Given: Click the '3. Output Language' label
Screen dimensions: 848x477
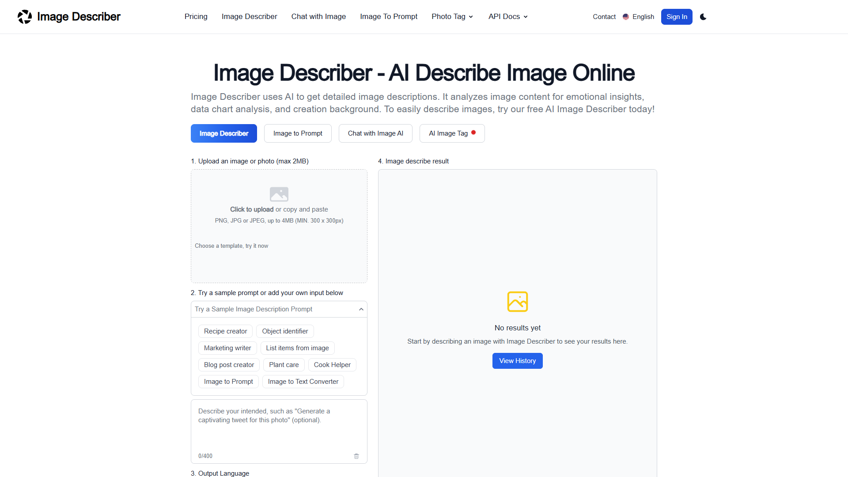Looking at the screenshot, I should tap(220, 473).
